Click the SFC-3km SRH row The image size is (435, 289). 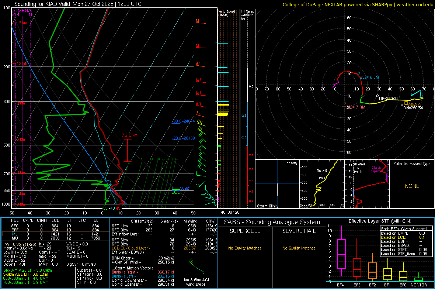(x=164, y=230)
